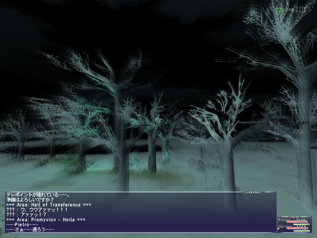Image resolution: width=317 pixels, height=238 pixels.
Task: Open the Party panel header
Action: click(x=294, y=217)
